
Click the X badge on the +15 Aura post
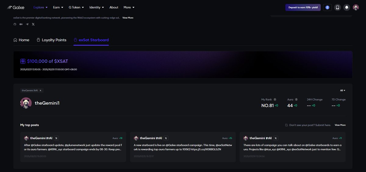(x=166, y=138)
